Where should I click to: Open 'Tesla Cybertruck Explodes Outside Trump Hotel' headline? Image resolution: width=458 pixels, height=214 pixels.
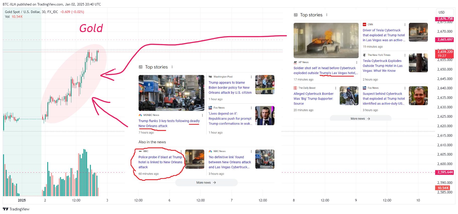382,66
